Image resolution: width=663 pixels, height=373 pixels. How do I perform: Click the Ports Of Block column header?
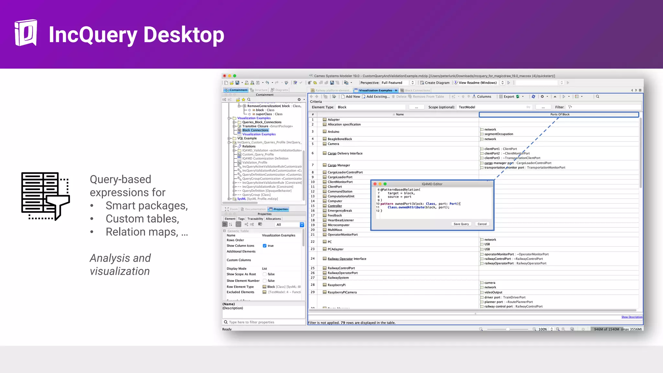(559, 115)
